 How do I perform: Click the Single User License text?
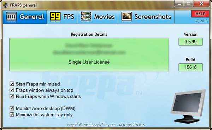tap(89, 62)
